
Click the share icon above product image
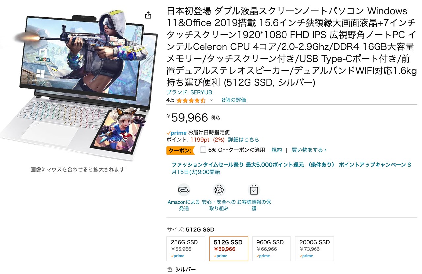(x=148, y=15)
